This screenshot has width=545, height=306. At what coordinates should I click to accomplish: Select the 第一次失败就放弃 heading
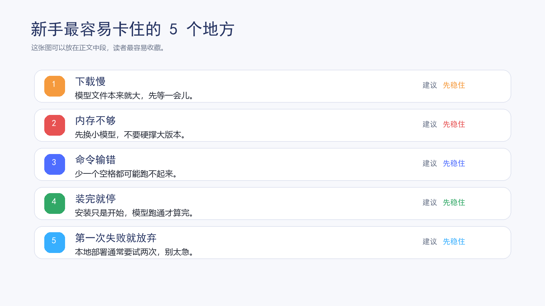(x=116, y=238)
